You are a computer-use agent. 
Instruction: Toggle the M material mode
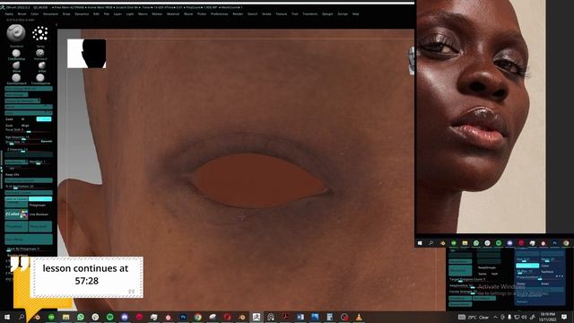click(x=22, y=119)
